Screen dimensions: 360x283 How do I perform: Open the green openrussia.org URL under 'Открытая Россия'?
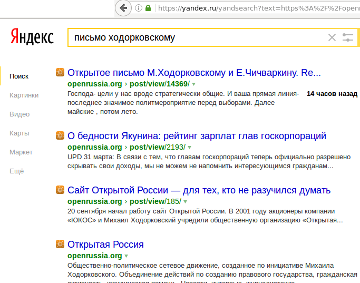pyautogui.click(x=95, y=256)
